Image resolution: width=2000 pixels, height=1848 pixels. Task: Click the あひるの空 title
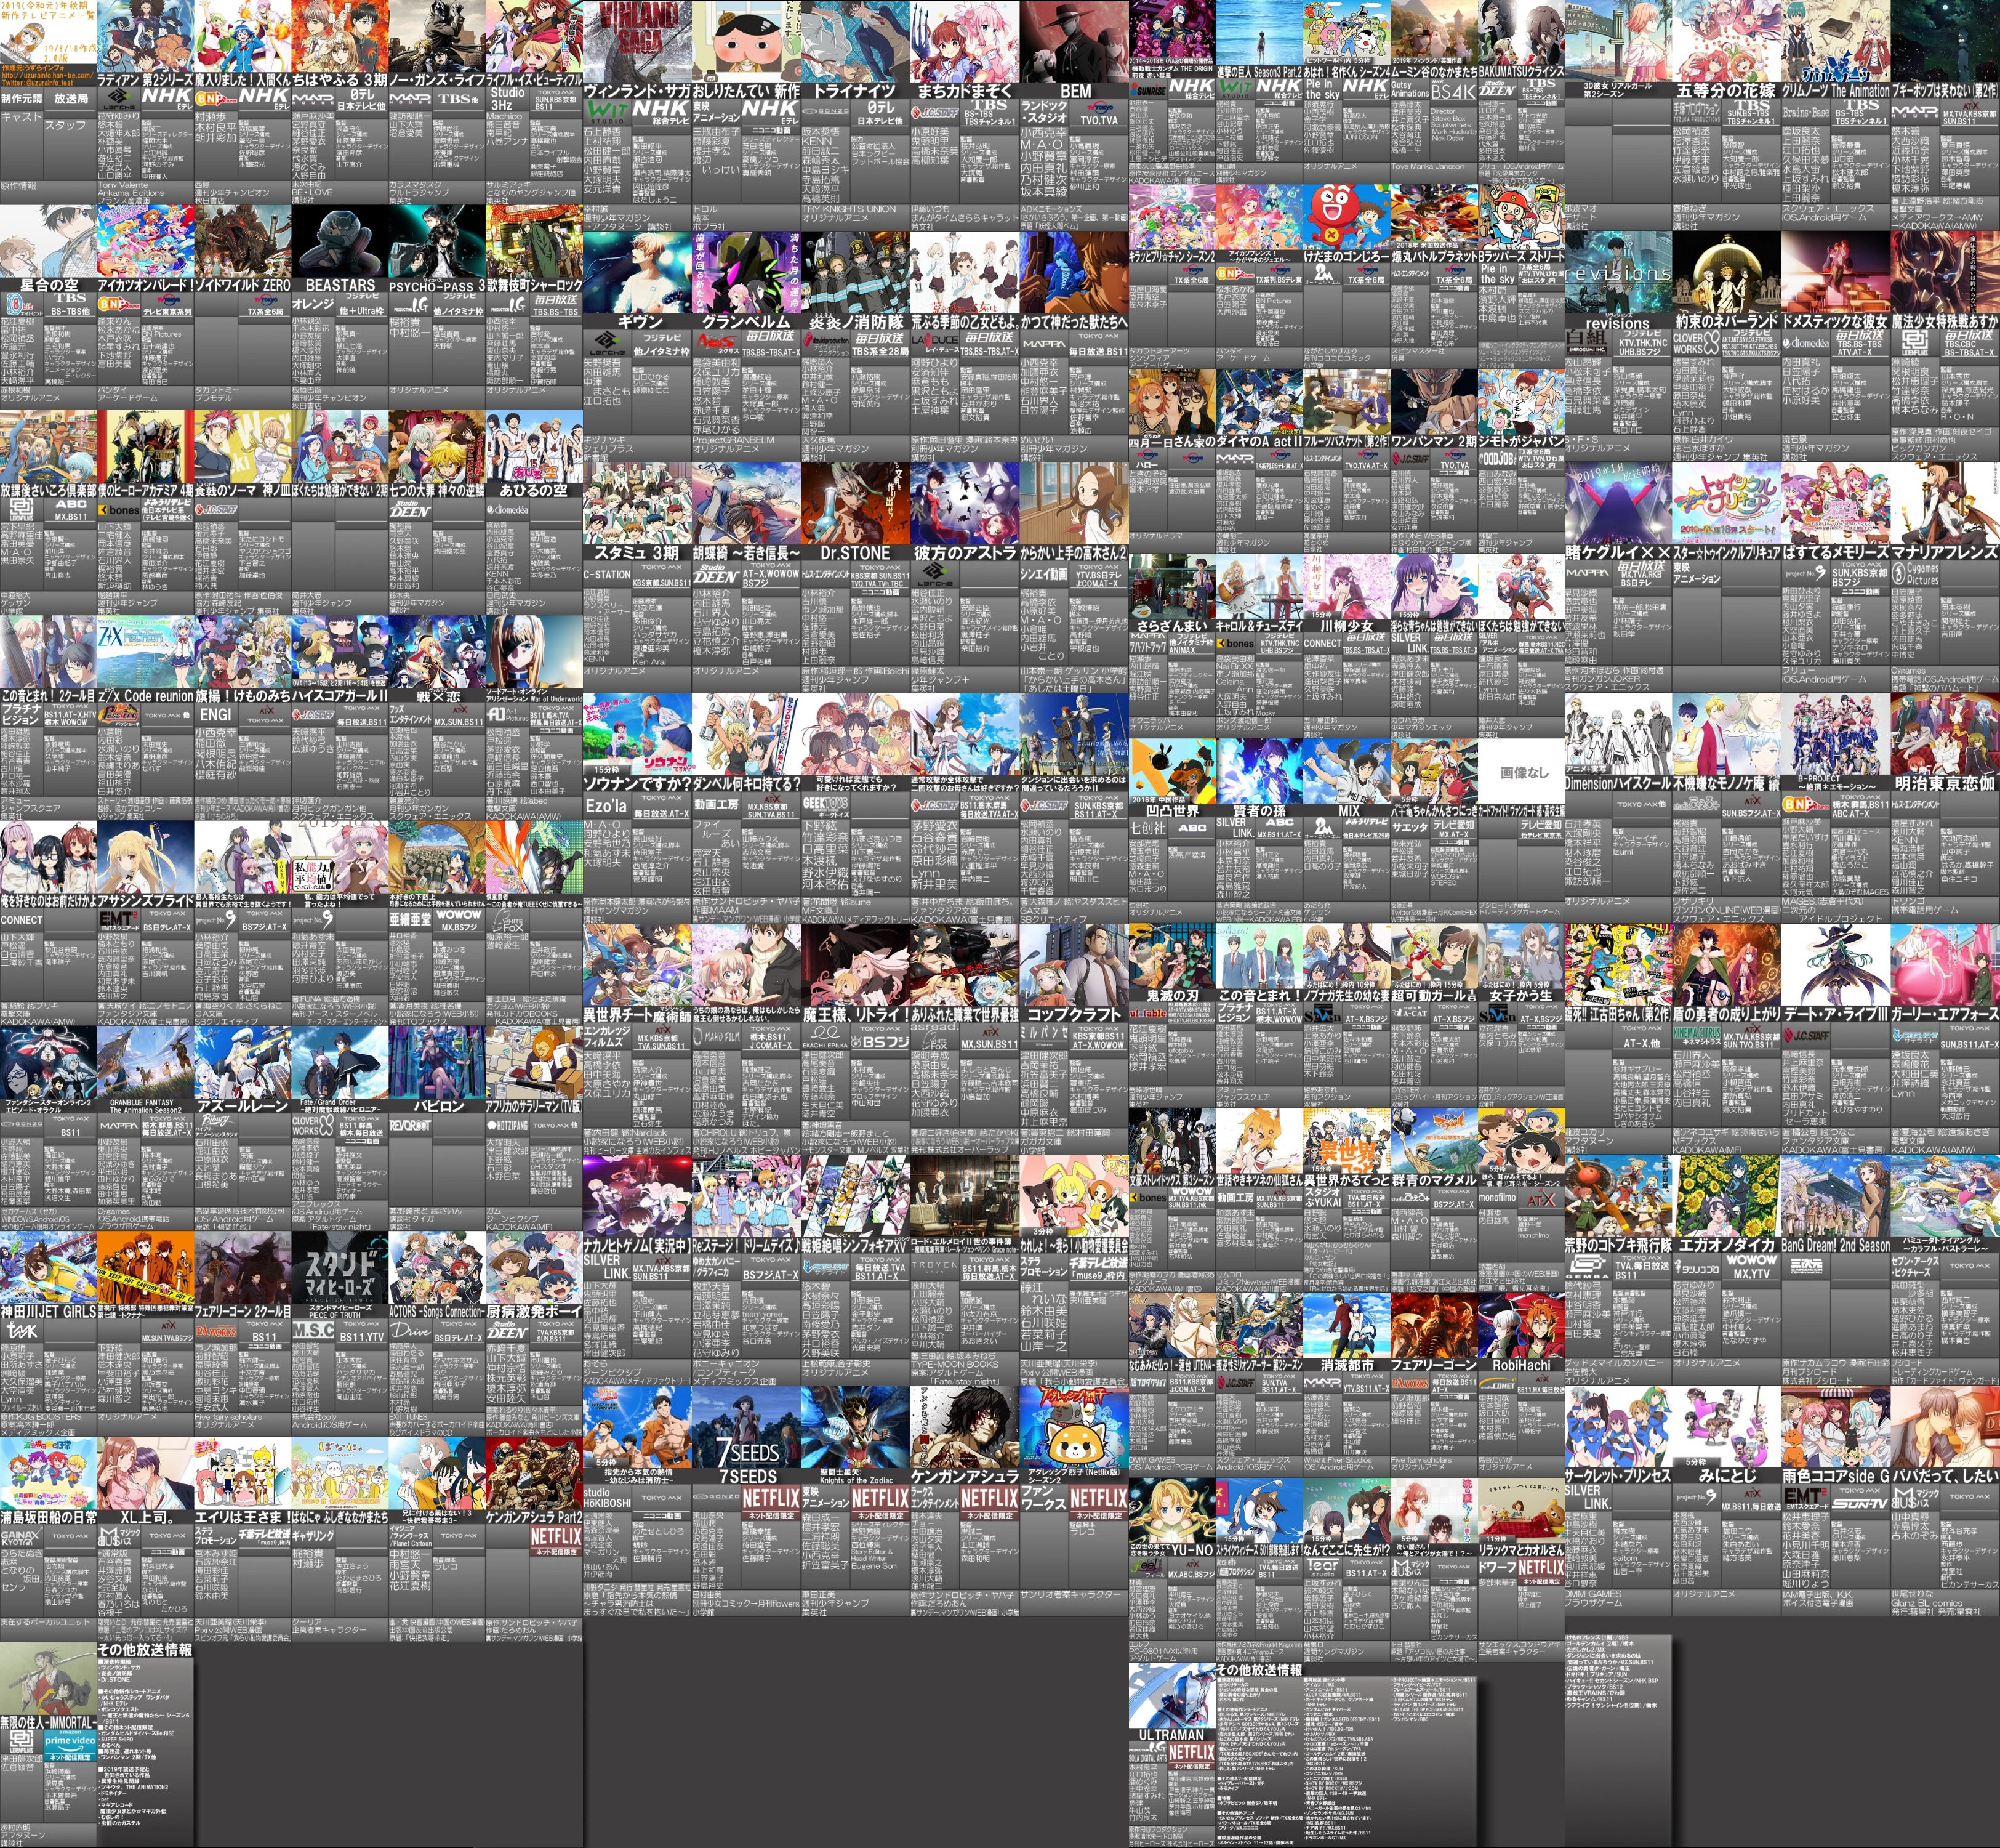coord(534,490)
